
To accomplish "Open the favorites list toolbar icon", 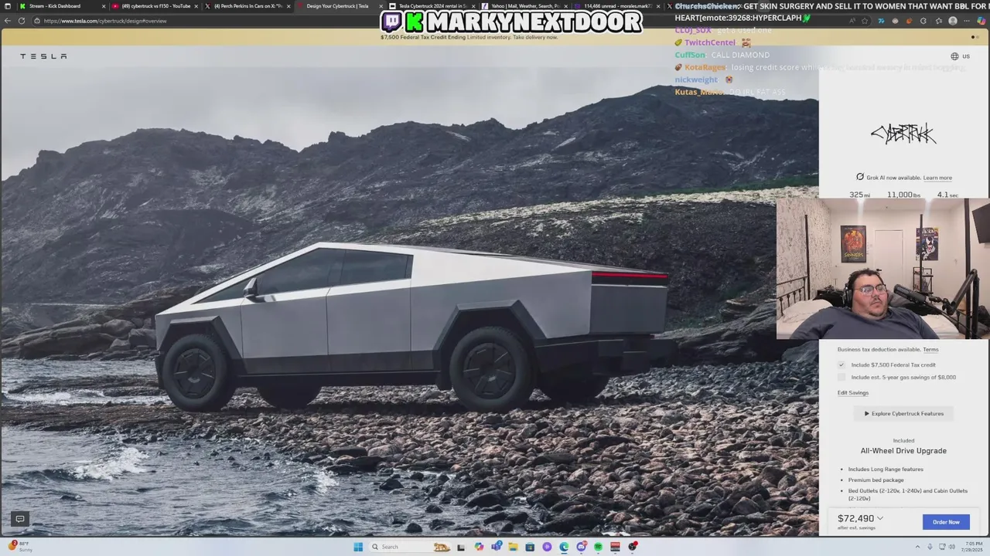I will [x=939, y=21].
